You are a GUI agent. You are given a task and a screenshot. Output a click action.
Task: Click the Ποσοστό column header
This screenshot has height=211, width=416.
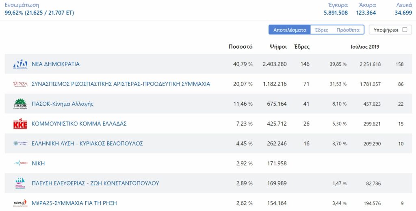point(240,47)
